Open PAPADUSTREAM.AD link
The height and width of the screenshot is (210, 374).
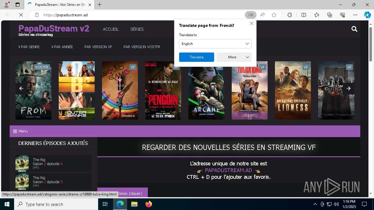click(228, 170)
